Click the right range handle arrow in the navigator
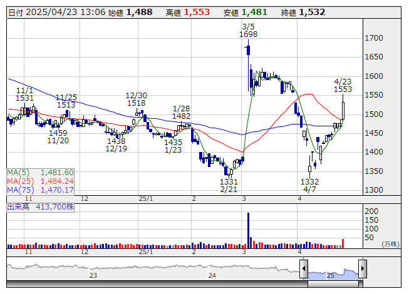Image resolution: width=409 pixels, height=294 pixels. click(x=363, y=268)
